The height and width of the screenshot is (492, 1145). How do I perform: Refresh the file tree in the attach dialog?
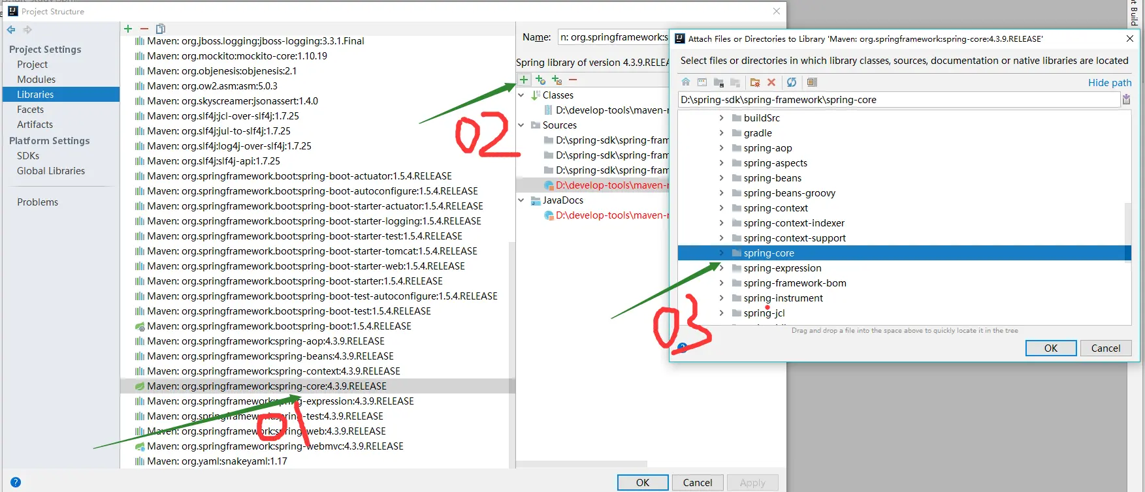coord(792,82)
